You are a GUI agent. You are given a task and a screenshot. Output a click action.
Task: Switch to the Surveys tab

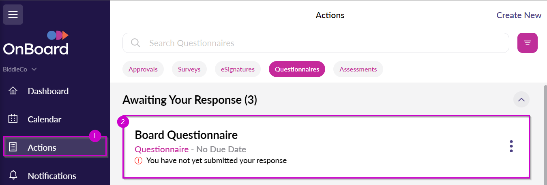189,69
